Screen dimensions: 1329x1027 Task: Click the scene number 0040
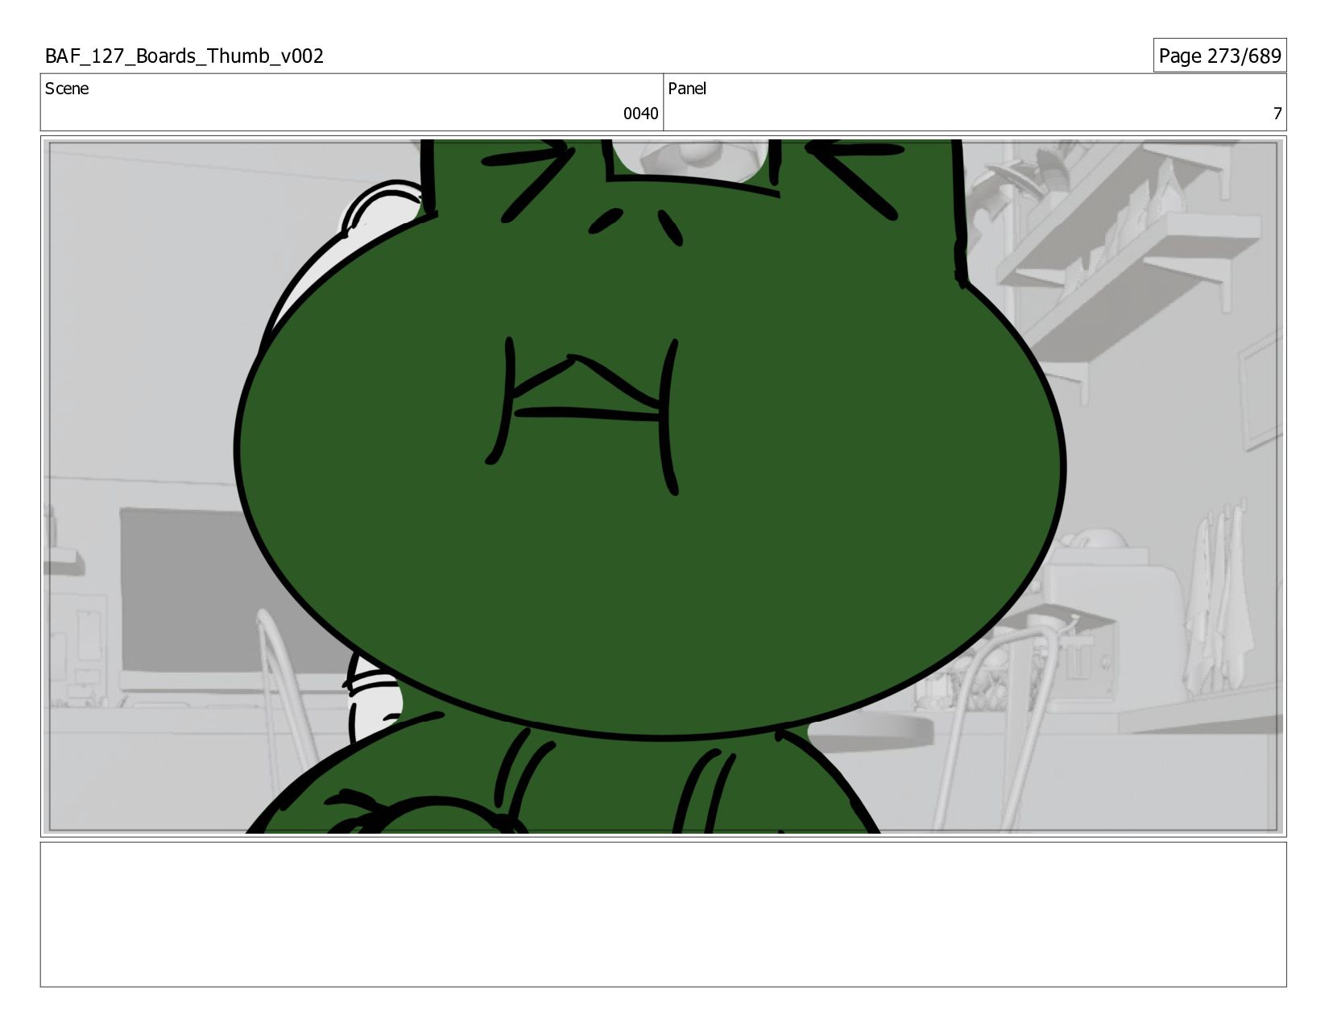(640, 114)
